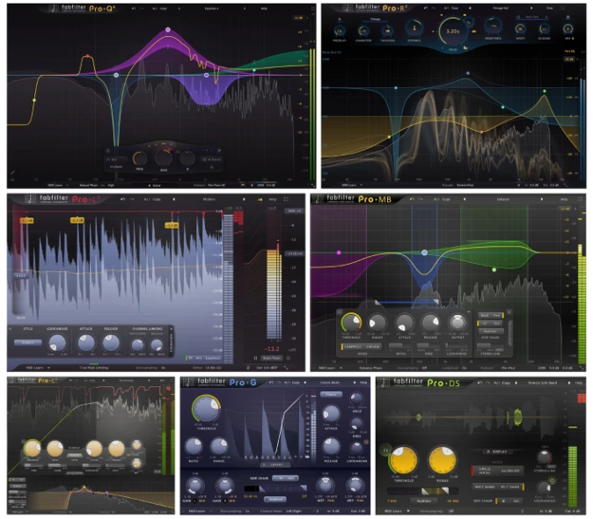Click the RANGE knob in Pro-G
The height and width of the screenshot is (519, 593).
[219, 447]
